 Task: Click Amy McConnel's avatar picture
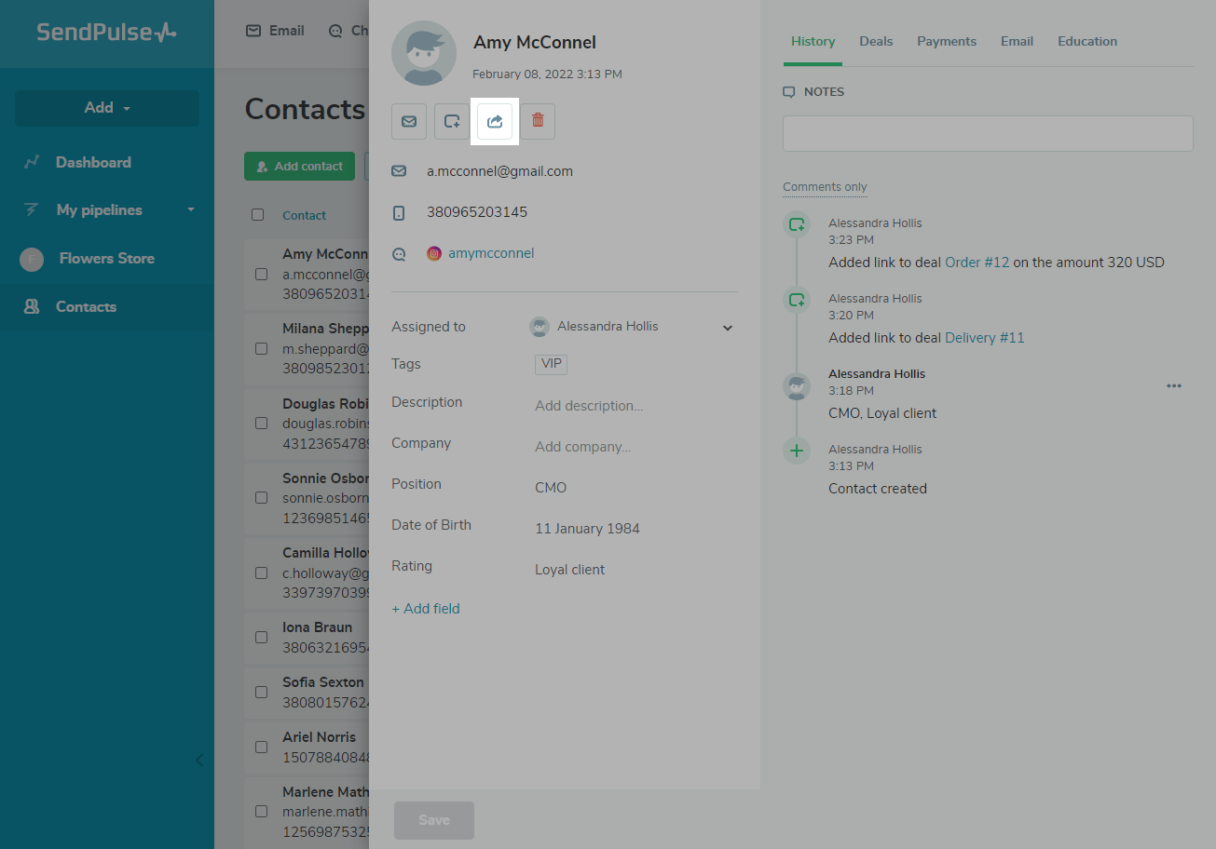pyautogui.click(x=424, y=53)
